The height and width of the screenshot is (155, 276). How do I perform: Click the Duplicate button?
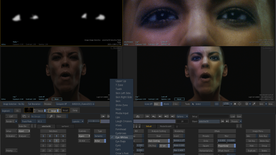[252, 151]
